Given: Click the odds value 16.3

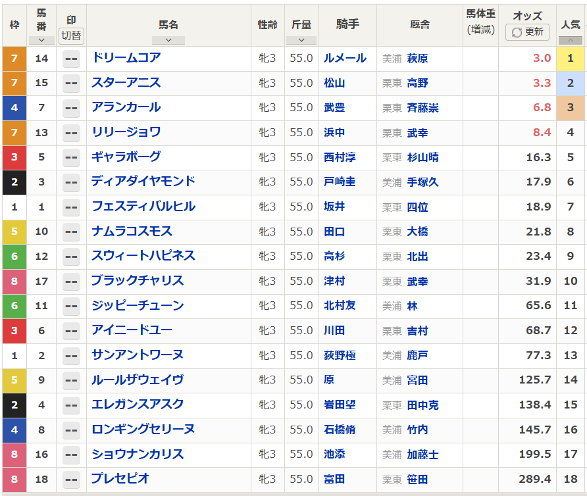Looking at the screenshot, I should [x=538, y=157].
